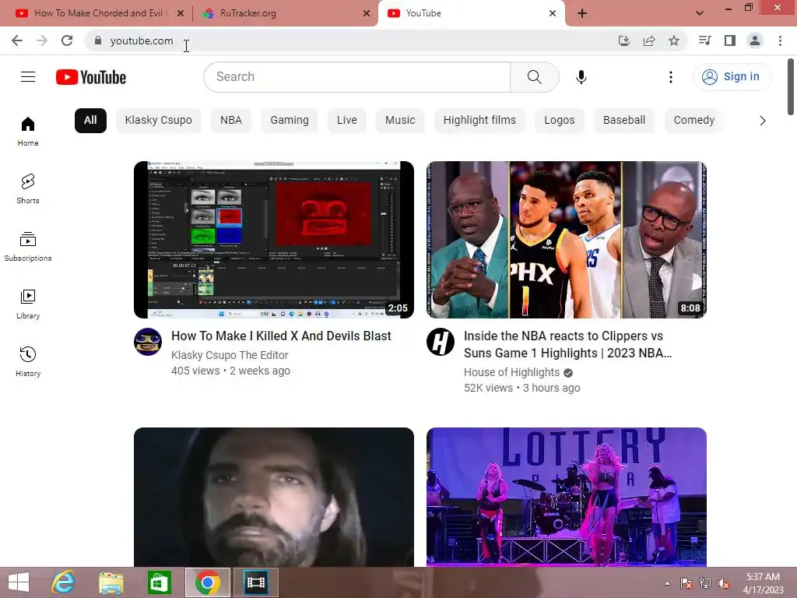
Task: Open the Klasky Csupo The Editor channel avatar
Action: click(x=148, y=342)
